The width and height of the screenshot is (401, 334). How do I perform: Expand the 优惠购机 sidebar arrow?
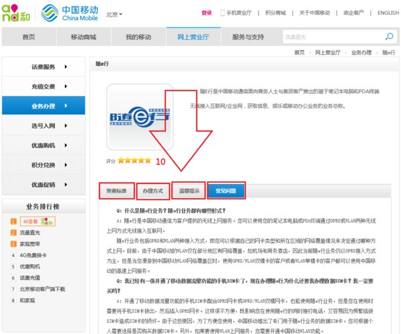point(66,145)
